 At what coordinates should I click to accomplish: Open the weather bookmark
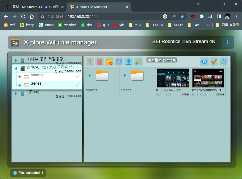[x=67, y=25]
